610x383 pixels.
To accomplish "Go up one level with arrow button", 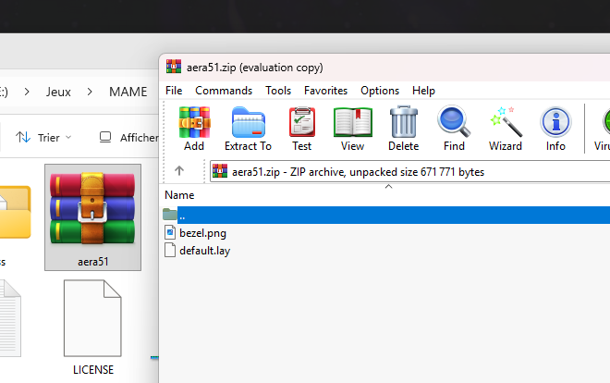I will [x=179, y=171].
